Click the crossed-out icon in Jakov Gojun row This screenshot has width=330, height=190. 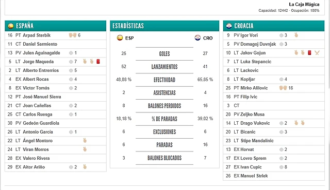coord(317,53)
